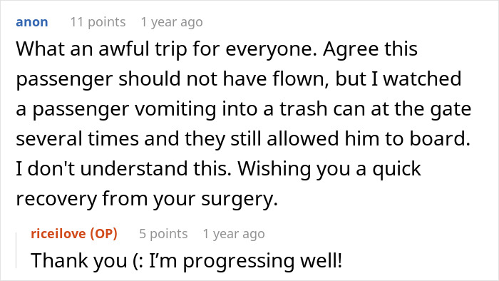This screenshot has height=281, width=499.
Task: Open the "1 year ago" timestamp beside 5 points
Action: point(234,234)
